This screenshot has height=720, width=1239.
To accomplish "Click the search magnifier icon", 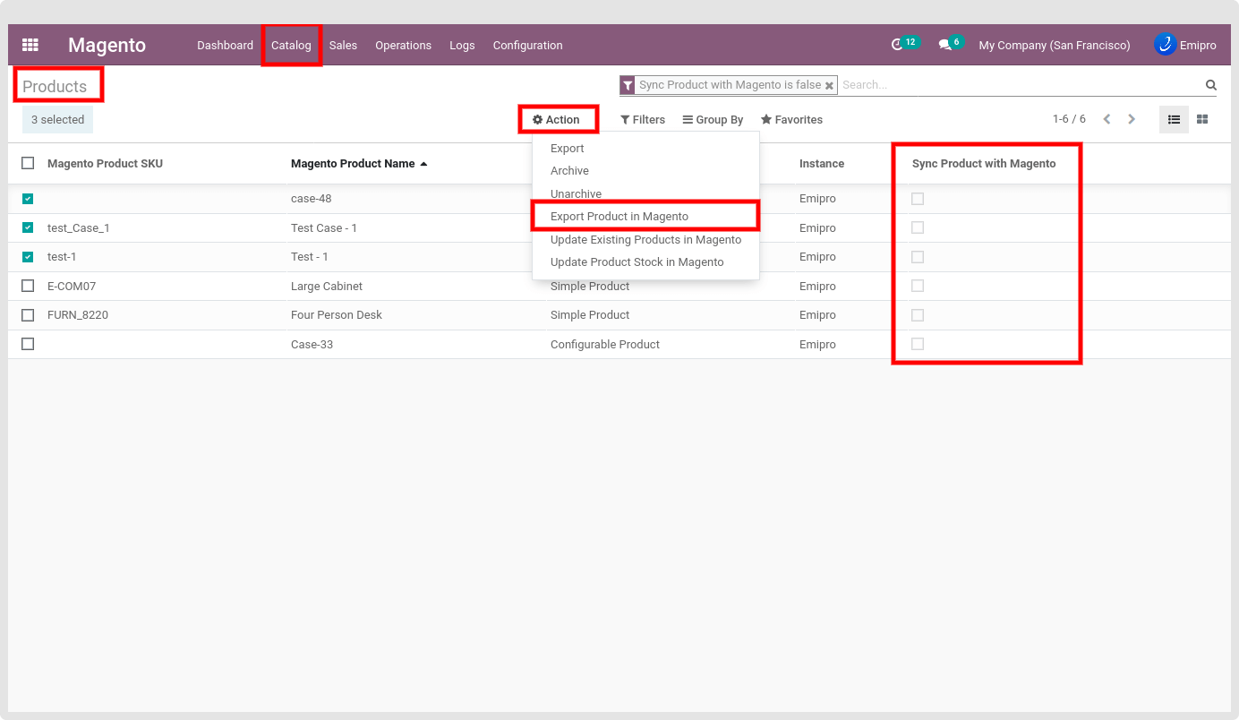I will 1210,85.
